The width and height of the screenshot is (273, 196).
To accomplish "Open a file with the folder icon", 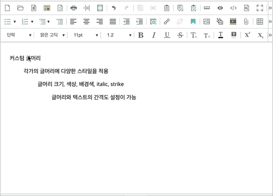I will click(20, 8).
